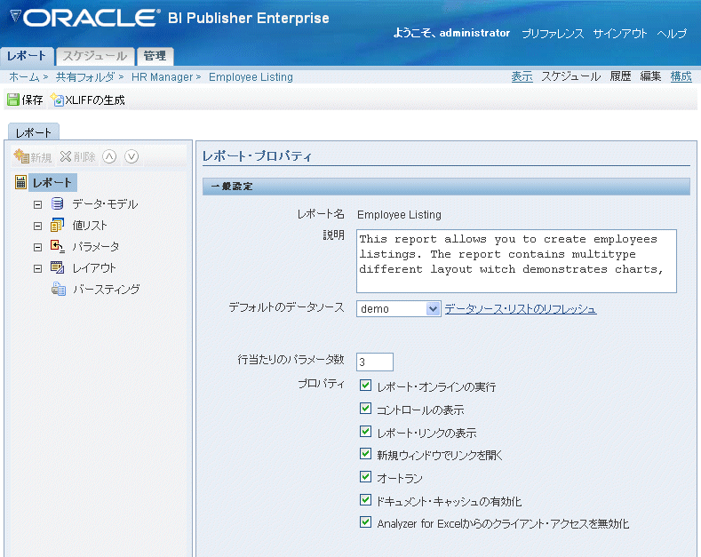Go to 共有フォルダ in breadcrumb
The height and width of the screenshot is (557, 701).
[x=85, y=77]
